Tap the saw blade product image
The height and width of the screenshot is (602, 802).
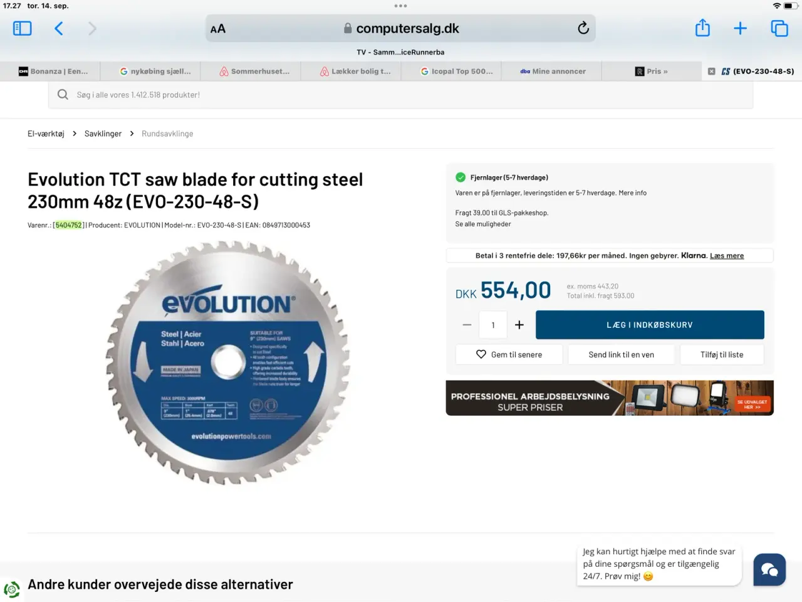pos(228,362)
